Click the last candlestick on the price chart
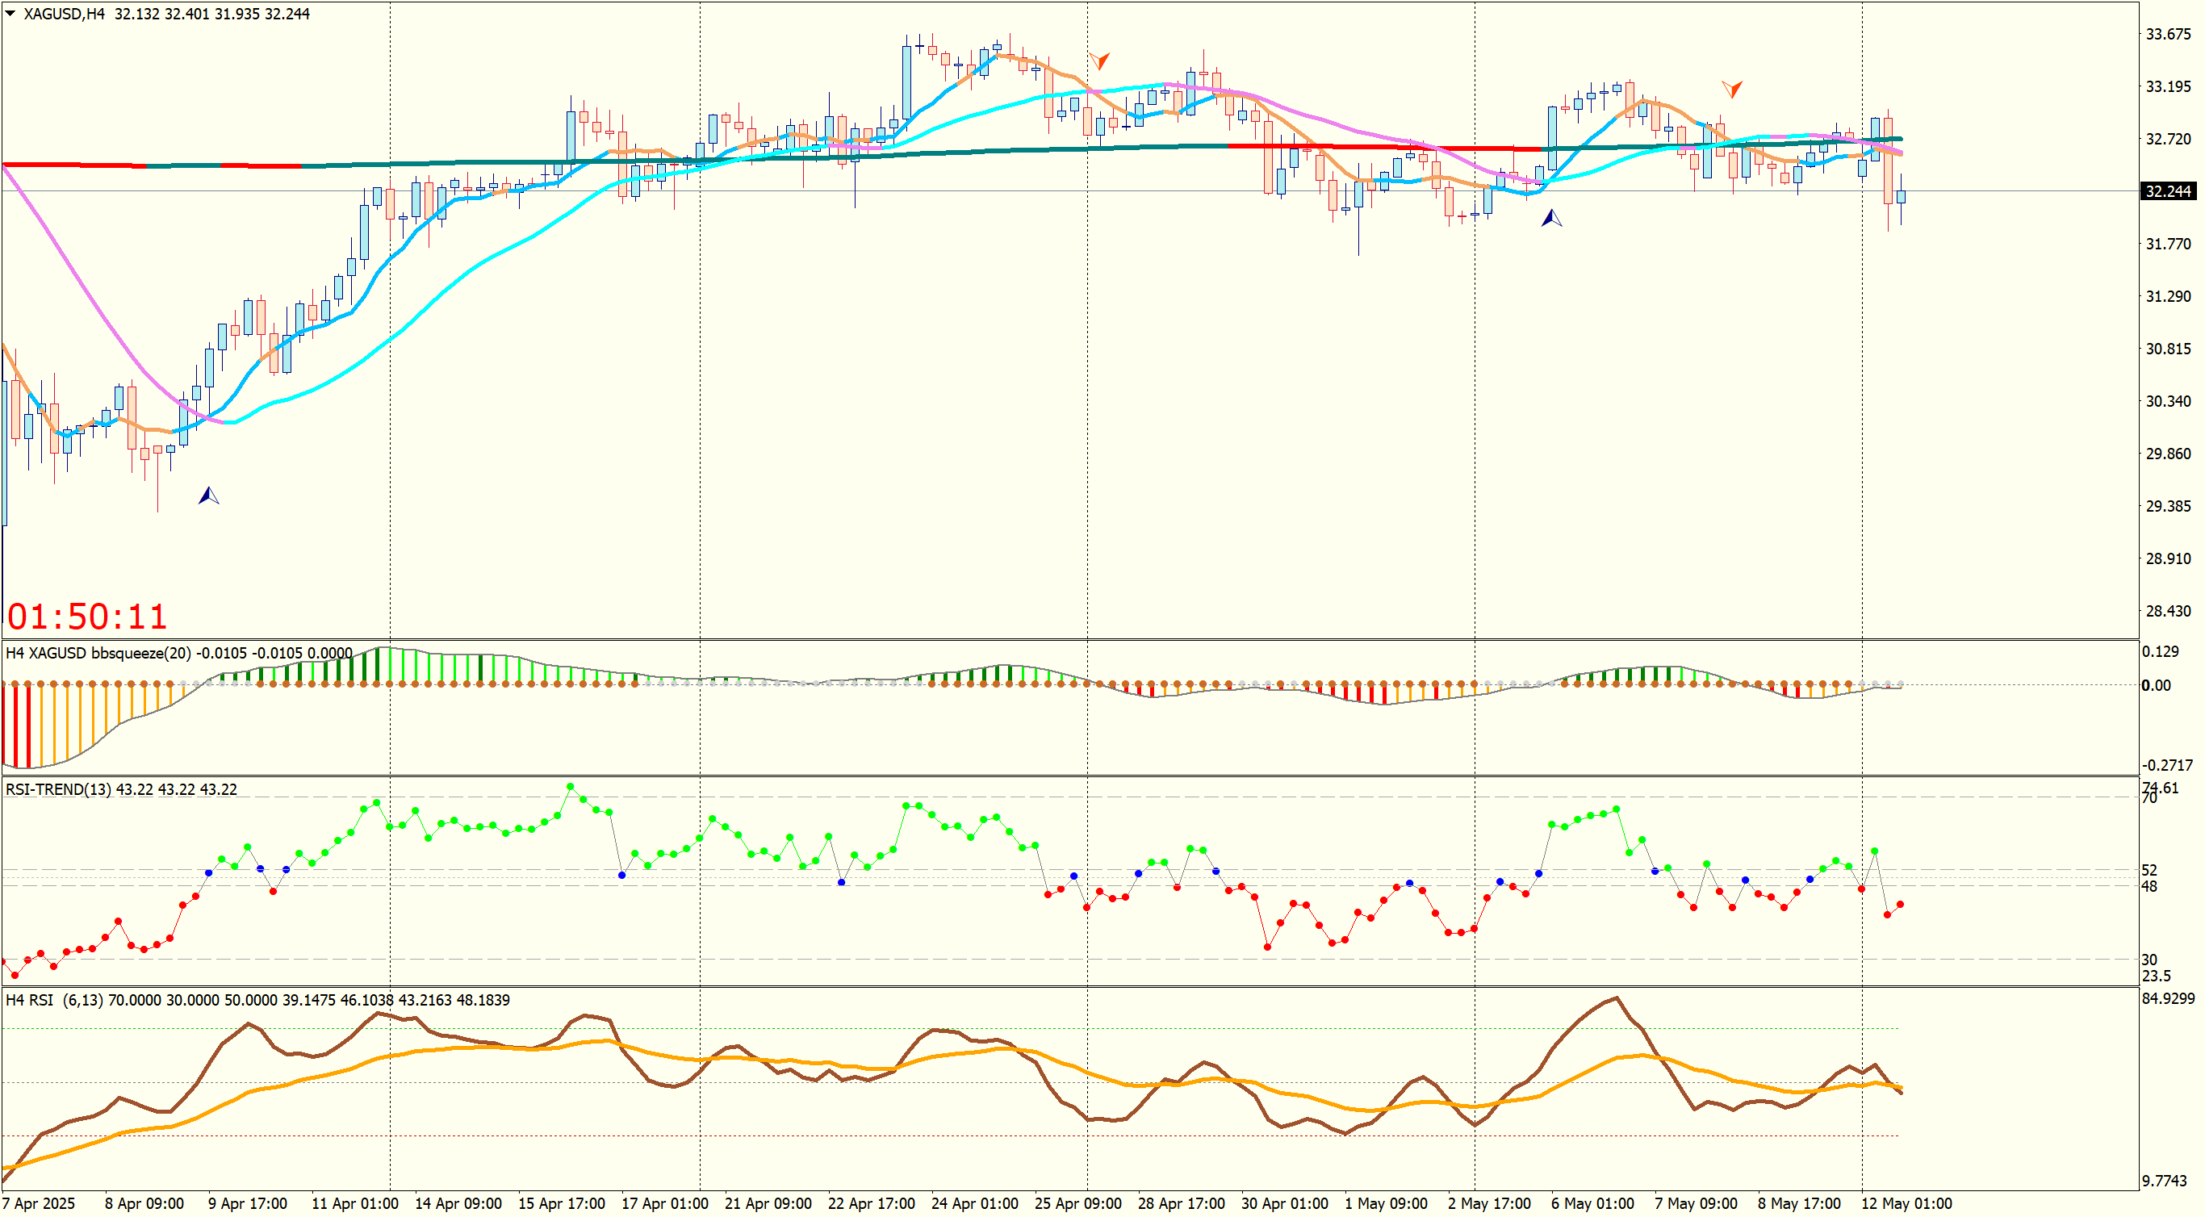This screenshot has width=2205, height=1217. [x=1902, y=198]
